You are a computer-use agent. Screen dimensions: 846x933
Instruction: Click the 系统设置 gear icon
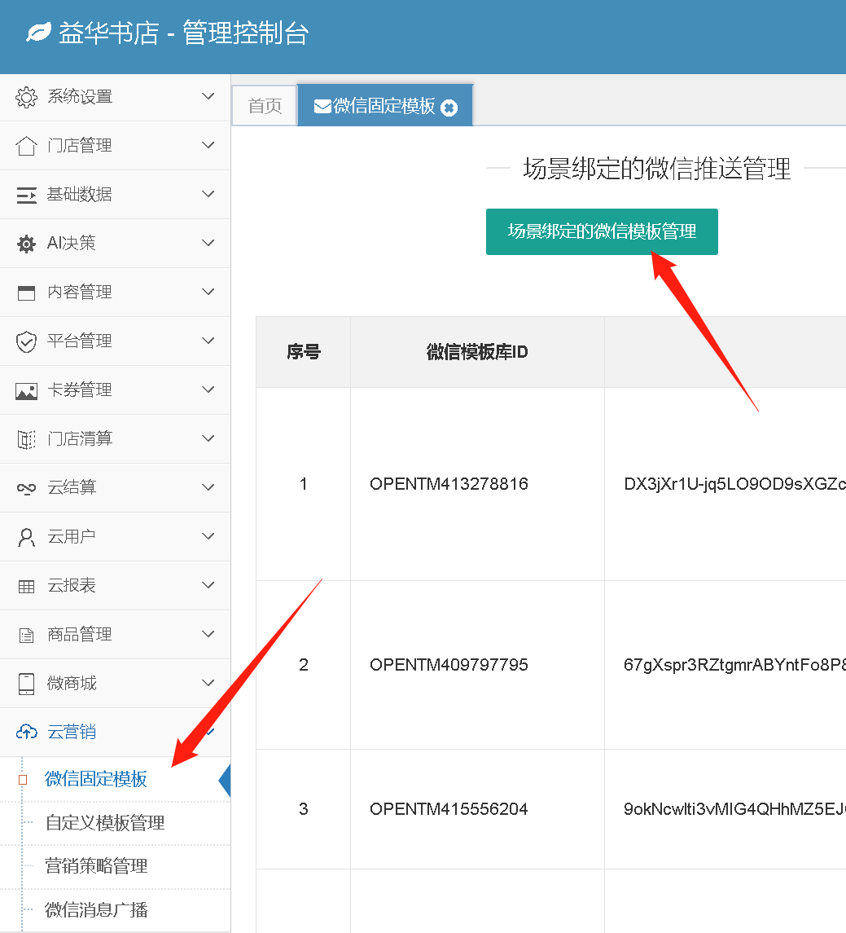click(26, 97)
